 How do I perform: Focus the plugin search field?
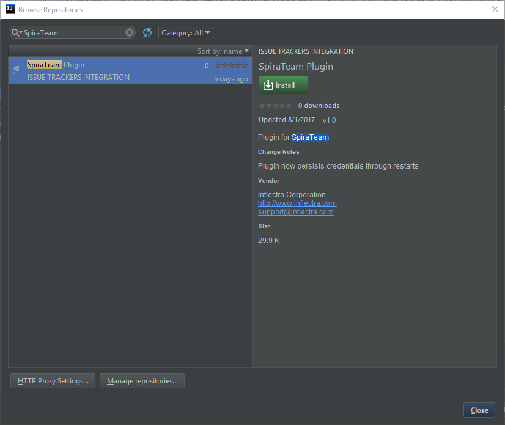click(74, 33)
